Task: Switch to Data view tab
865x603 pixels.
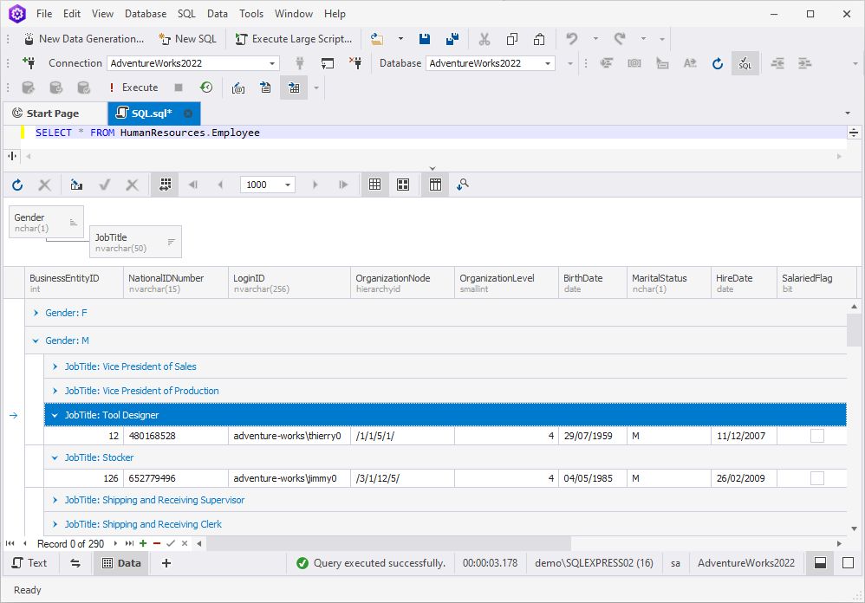Action: coord(121,563)
